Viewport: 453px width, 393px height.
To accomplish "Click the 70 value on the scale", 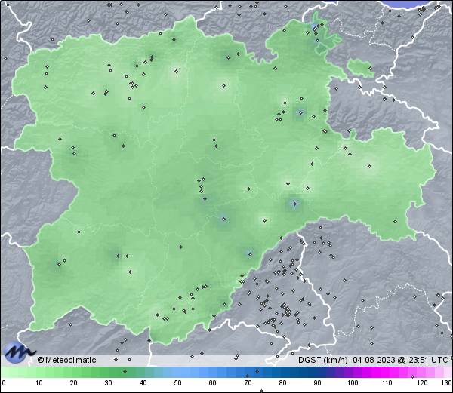I will (x=248, y=383).
